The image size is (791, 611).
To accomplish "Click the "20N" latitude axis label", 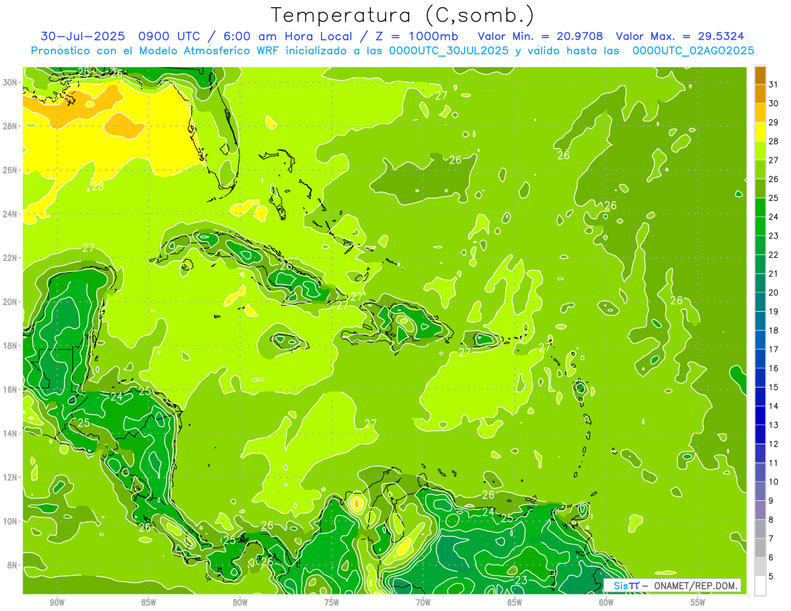I will coord(10,302).
